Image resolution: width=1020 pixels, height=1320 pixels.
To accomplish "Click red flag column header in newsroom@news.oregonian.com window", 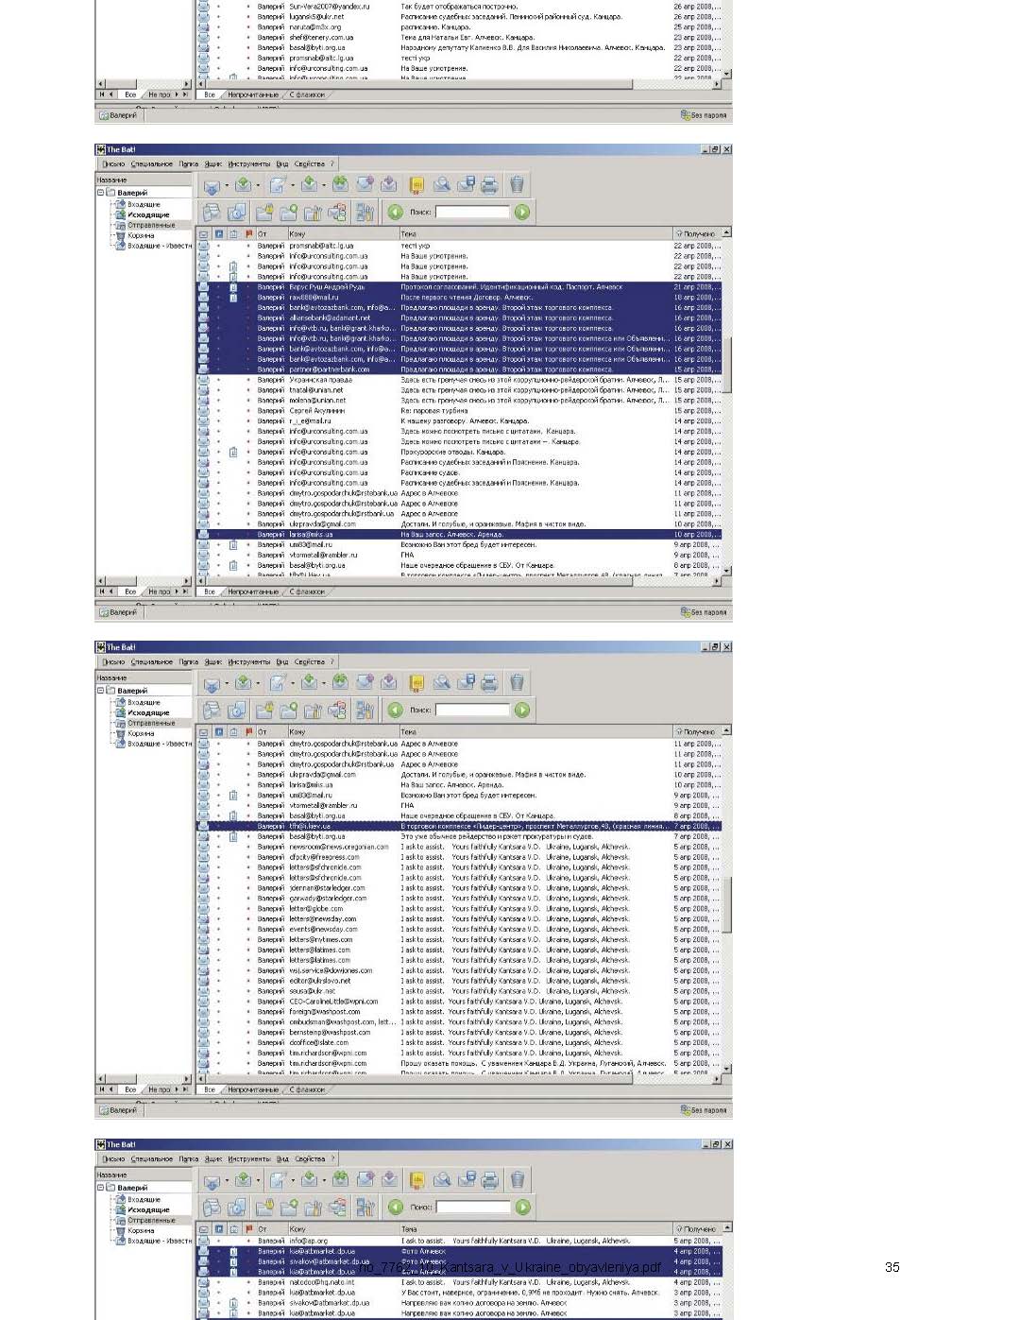I will pyautogui.click(x=249, y=731).
